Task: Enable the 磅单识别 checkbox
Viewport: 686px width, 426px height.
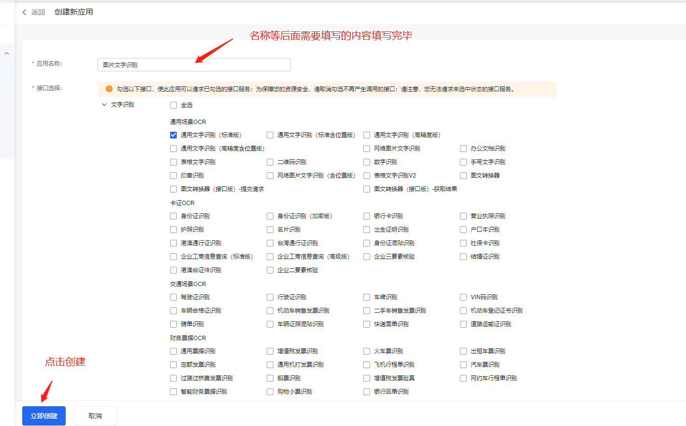Action: [173, 324]
